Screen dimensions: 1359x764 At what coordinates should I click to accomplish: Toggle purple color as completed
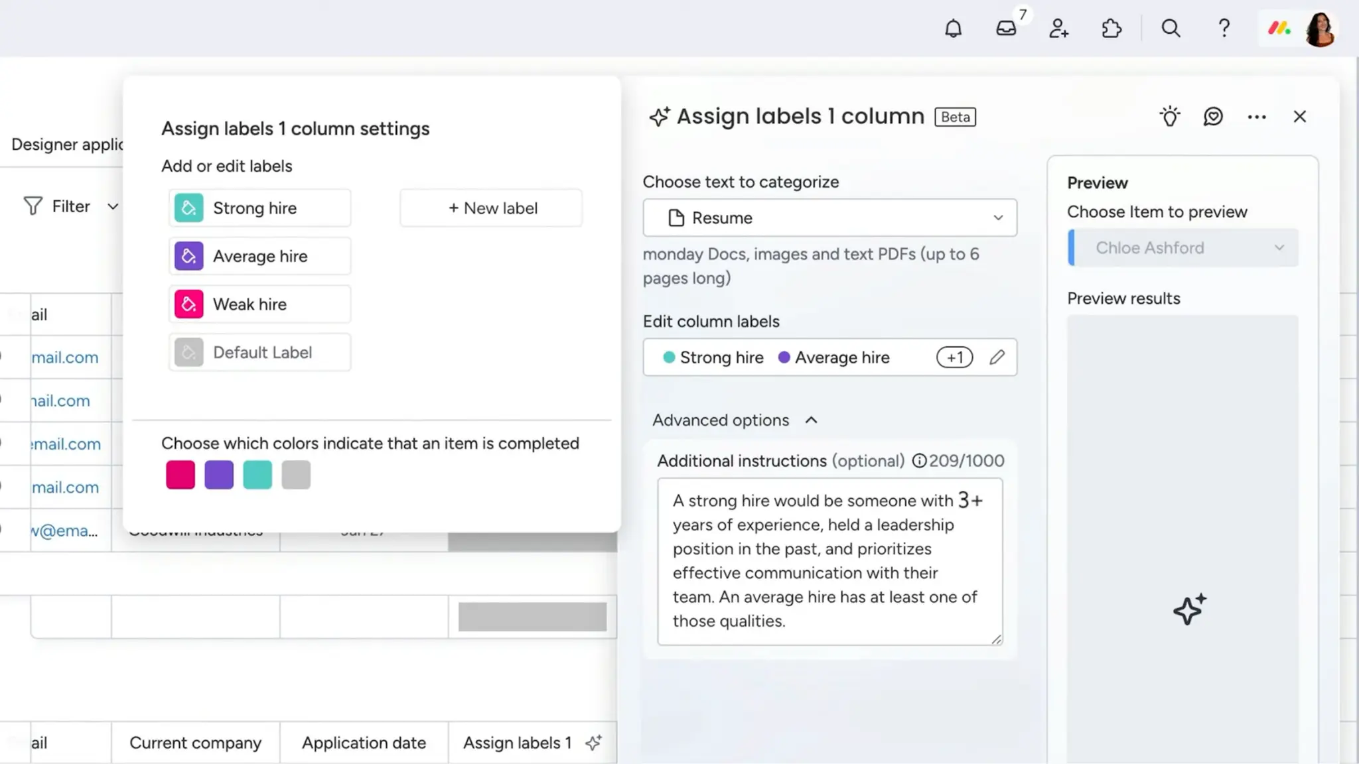point(219,475)
